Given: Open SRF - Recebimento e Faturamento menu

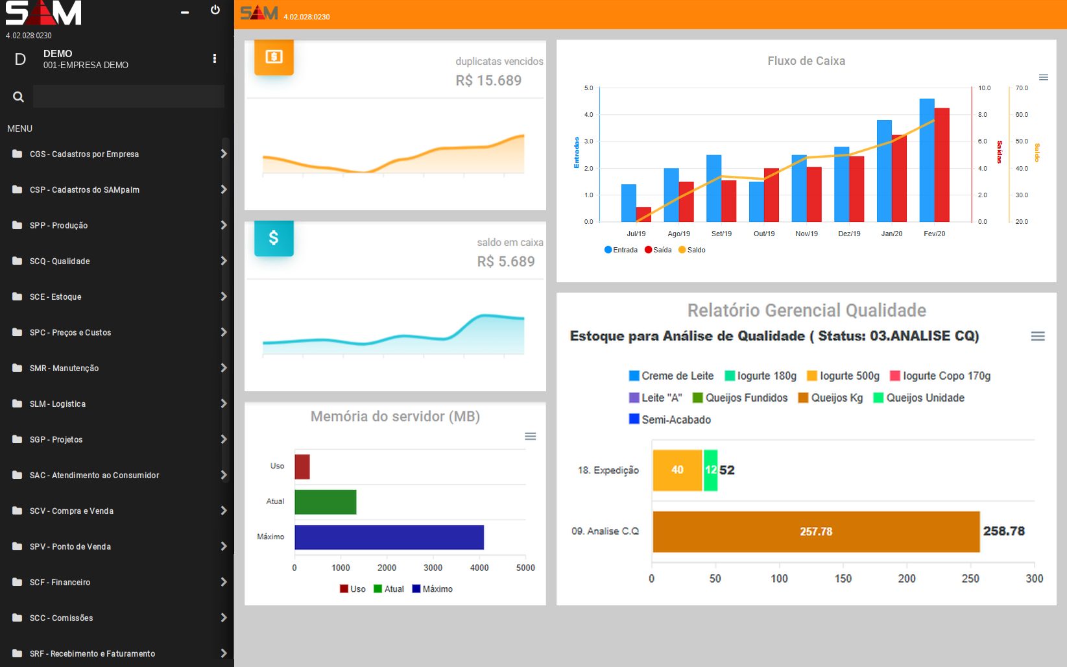Looking at the screenshot, I should coord(117,653).
